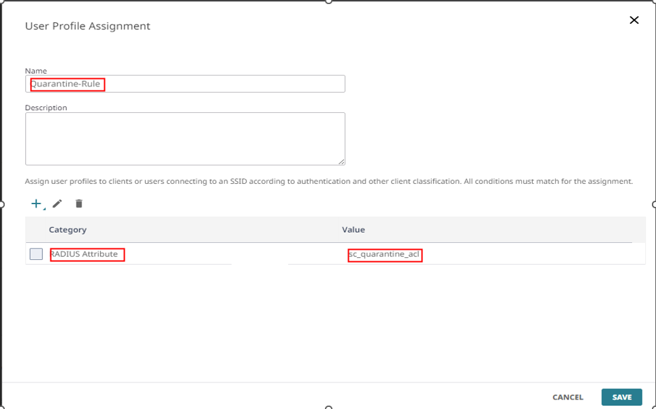656x409 pixels.
Task: Click the Description field label
Action: click(46, 108)
